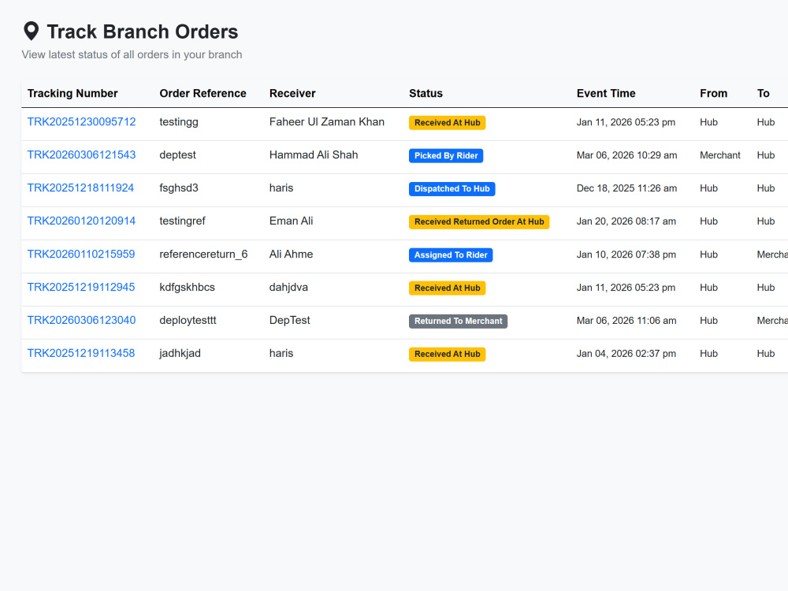
Task: Open tracking link TRK20251230095712
Action: tap(81, 122)
